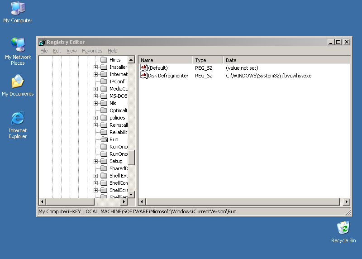Click the Registry Editor title bar icon

42,42
